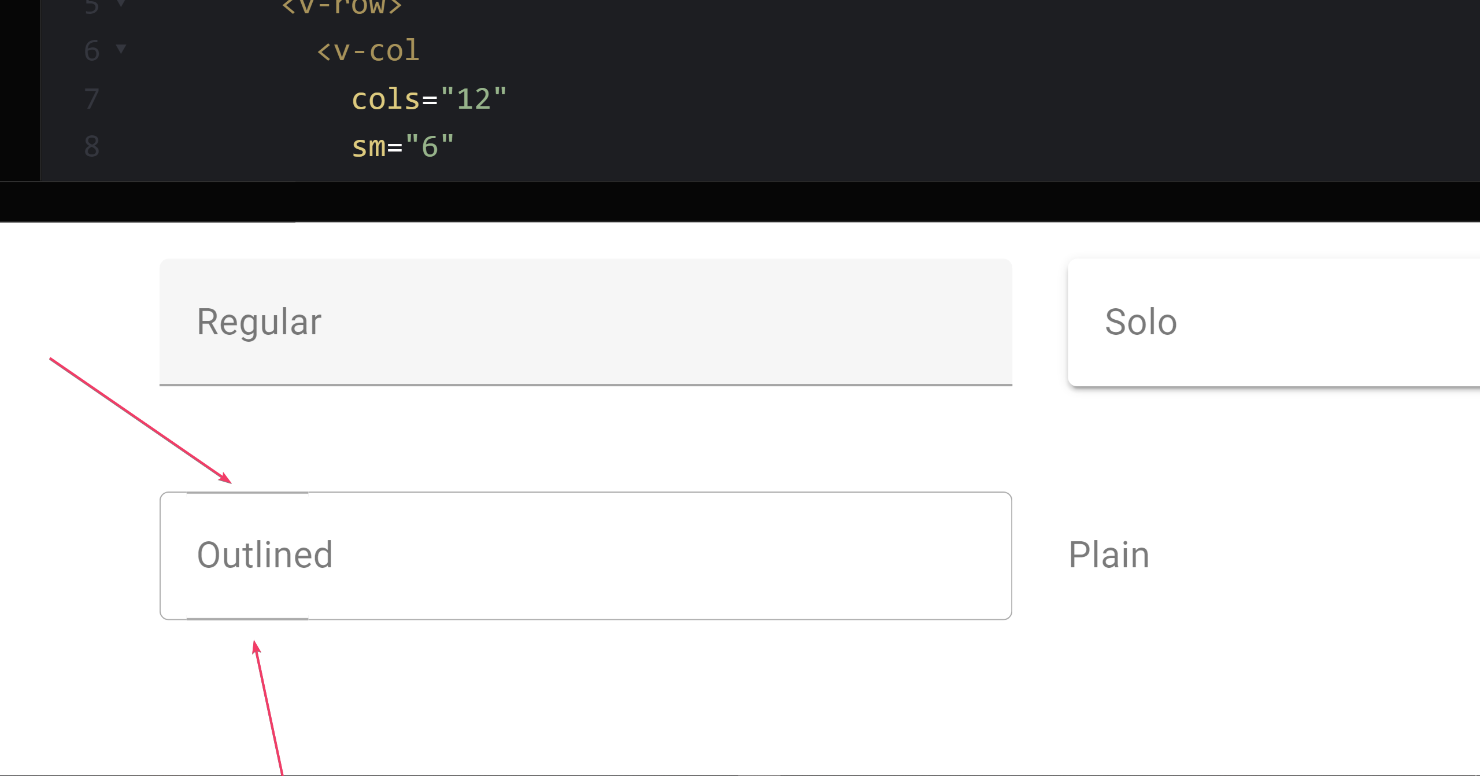
Task: Click the Regular field's bottom underline
Action: (x=585, y=385)
